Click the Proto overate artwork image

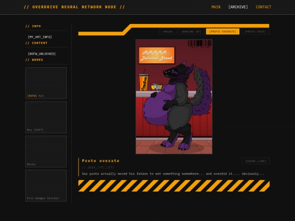click(174, 97)
